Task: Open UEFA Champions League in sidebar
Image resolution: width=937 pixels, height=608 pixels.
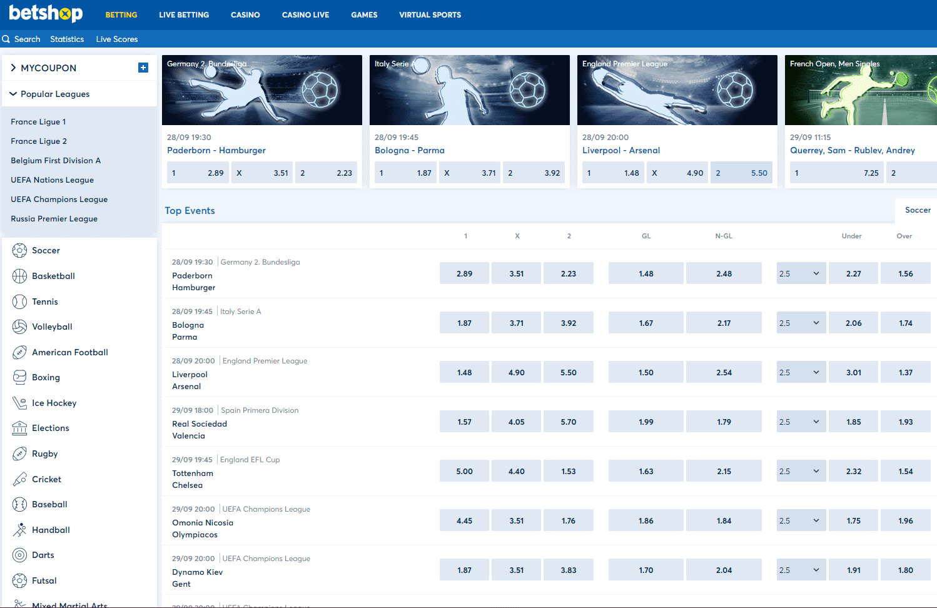Action: (59, 200)
